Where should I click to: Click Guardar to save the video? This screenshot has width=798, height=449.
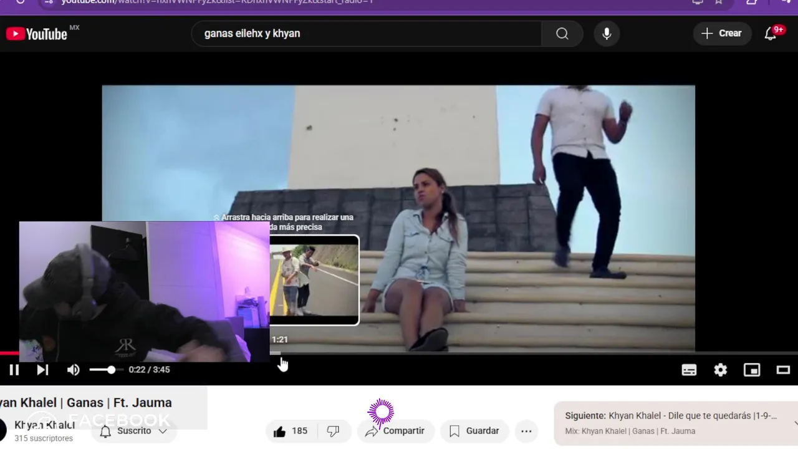474,431
